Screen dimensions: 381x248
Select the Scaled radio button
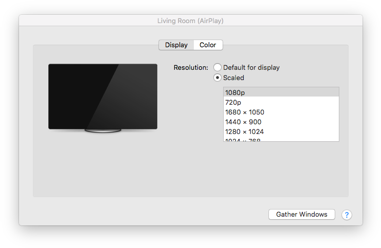tap(217, 78)
